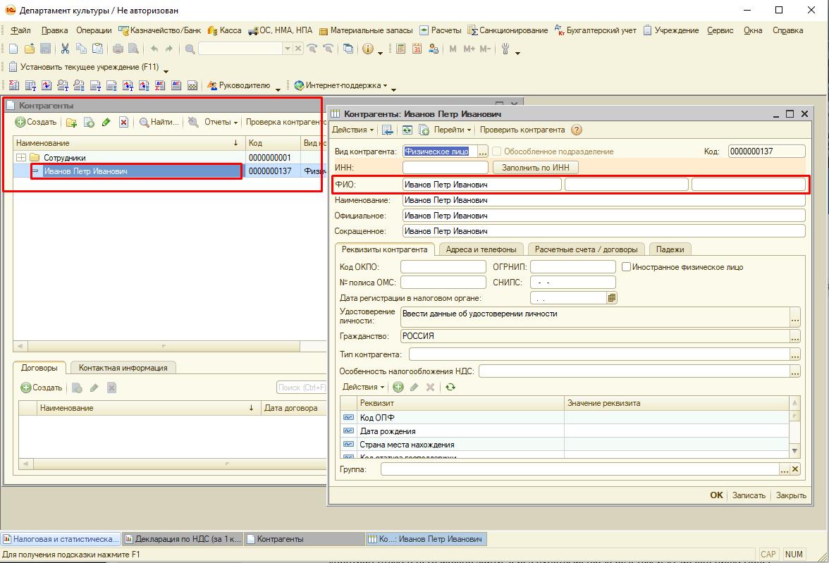Screen dimensions: 829x563
Task: Toggle the Обособленное подразделение checkbox
Action: coord(497,151)
